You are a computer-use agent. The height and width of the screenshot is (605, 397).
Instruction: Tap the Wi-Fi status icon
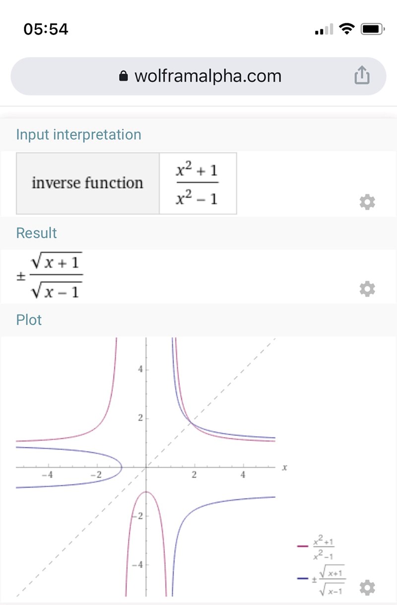346,30
